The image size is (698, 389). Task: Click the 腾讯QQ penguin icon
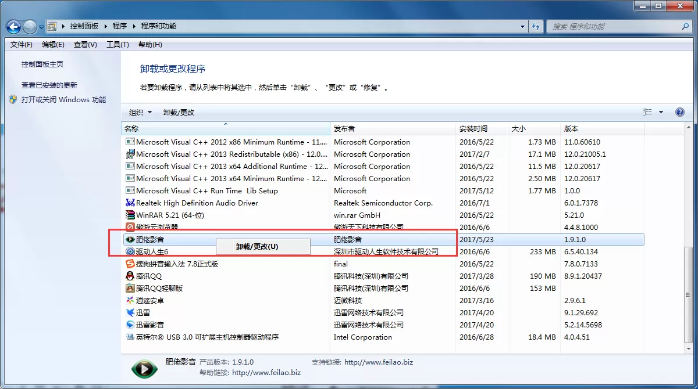[130, 276]
